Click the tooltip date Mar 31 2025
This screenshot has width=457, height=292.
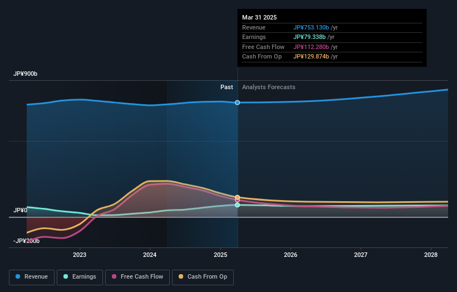(x=259, y=17)
